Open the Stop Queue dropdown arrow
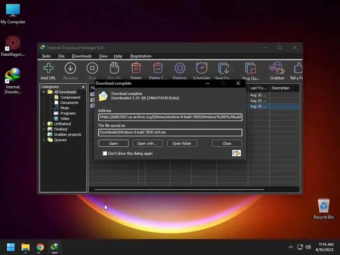Viewport: 340px width, 255px height. pyautogui.click(x=264, y=70)
